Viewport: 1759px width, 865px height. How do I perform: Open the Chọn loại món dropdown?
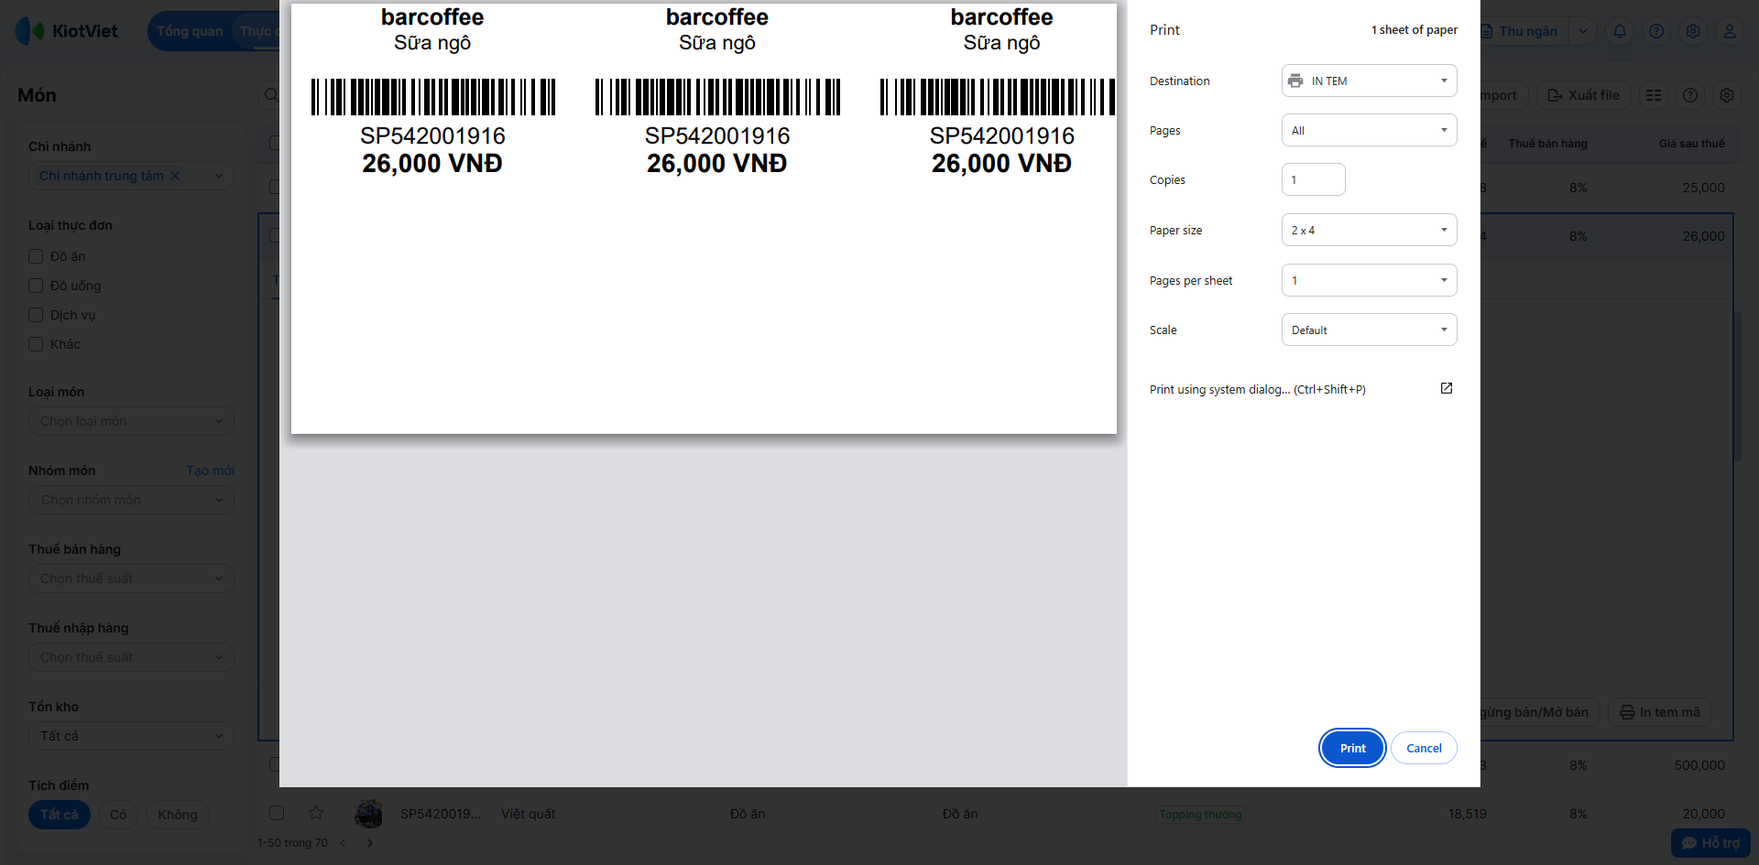pos(131,421)
